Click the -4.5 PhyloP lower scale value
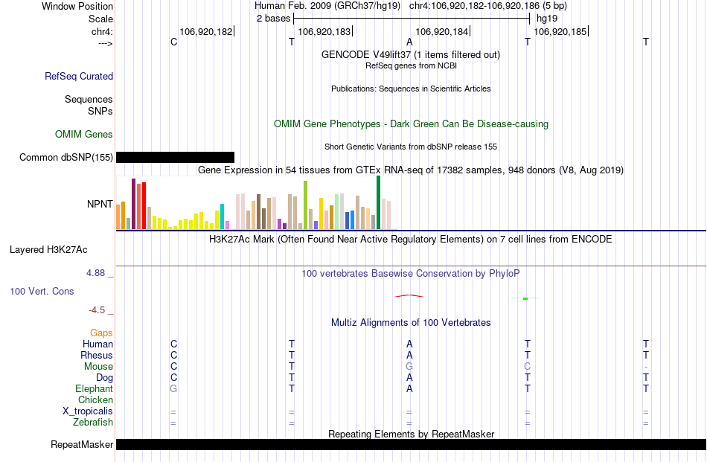 [x=97, y=309]
